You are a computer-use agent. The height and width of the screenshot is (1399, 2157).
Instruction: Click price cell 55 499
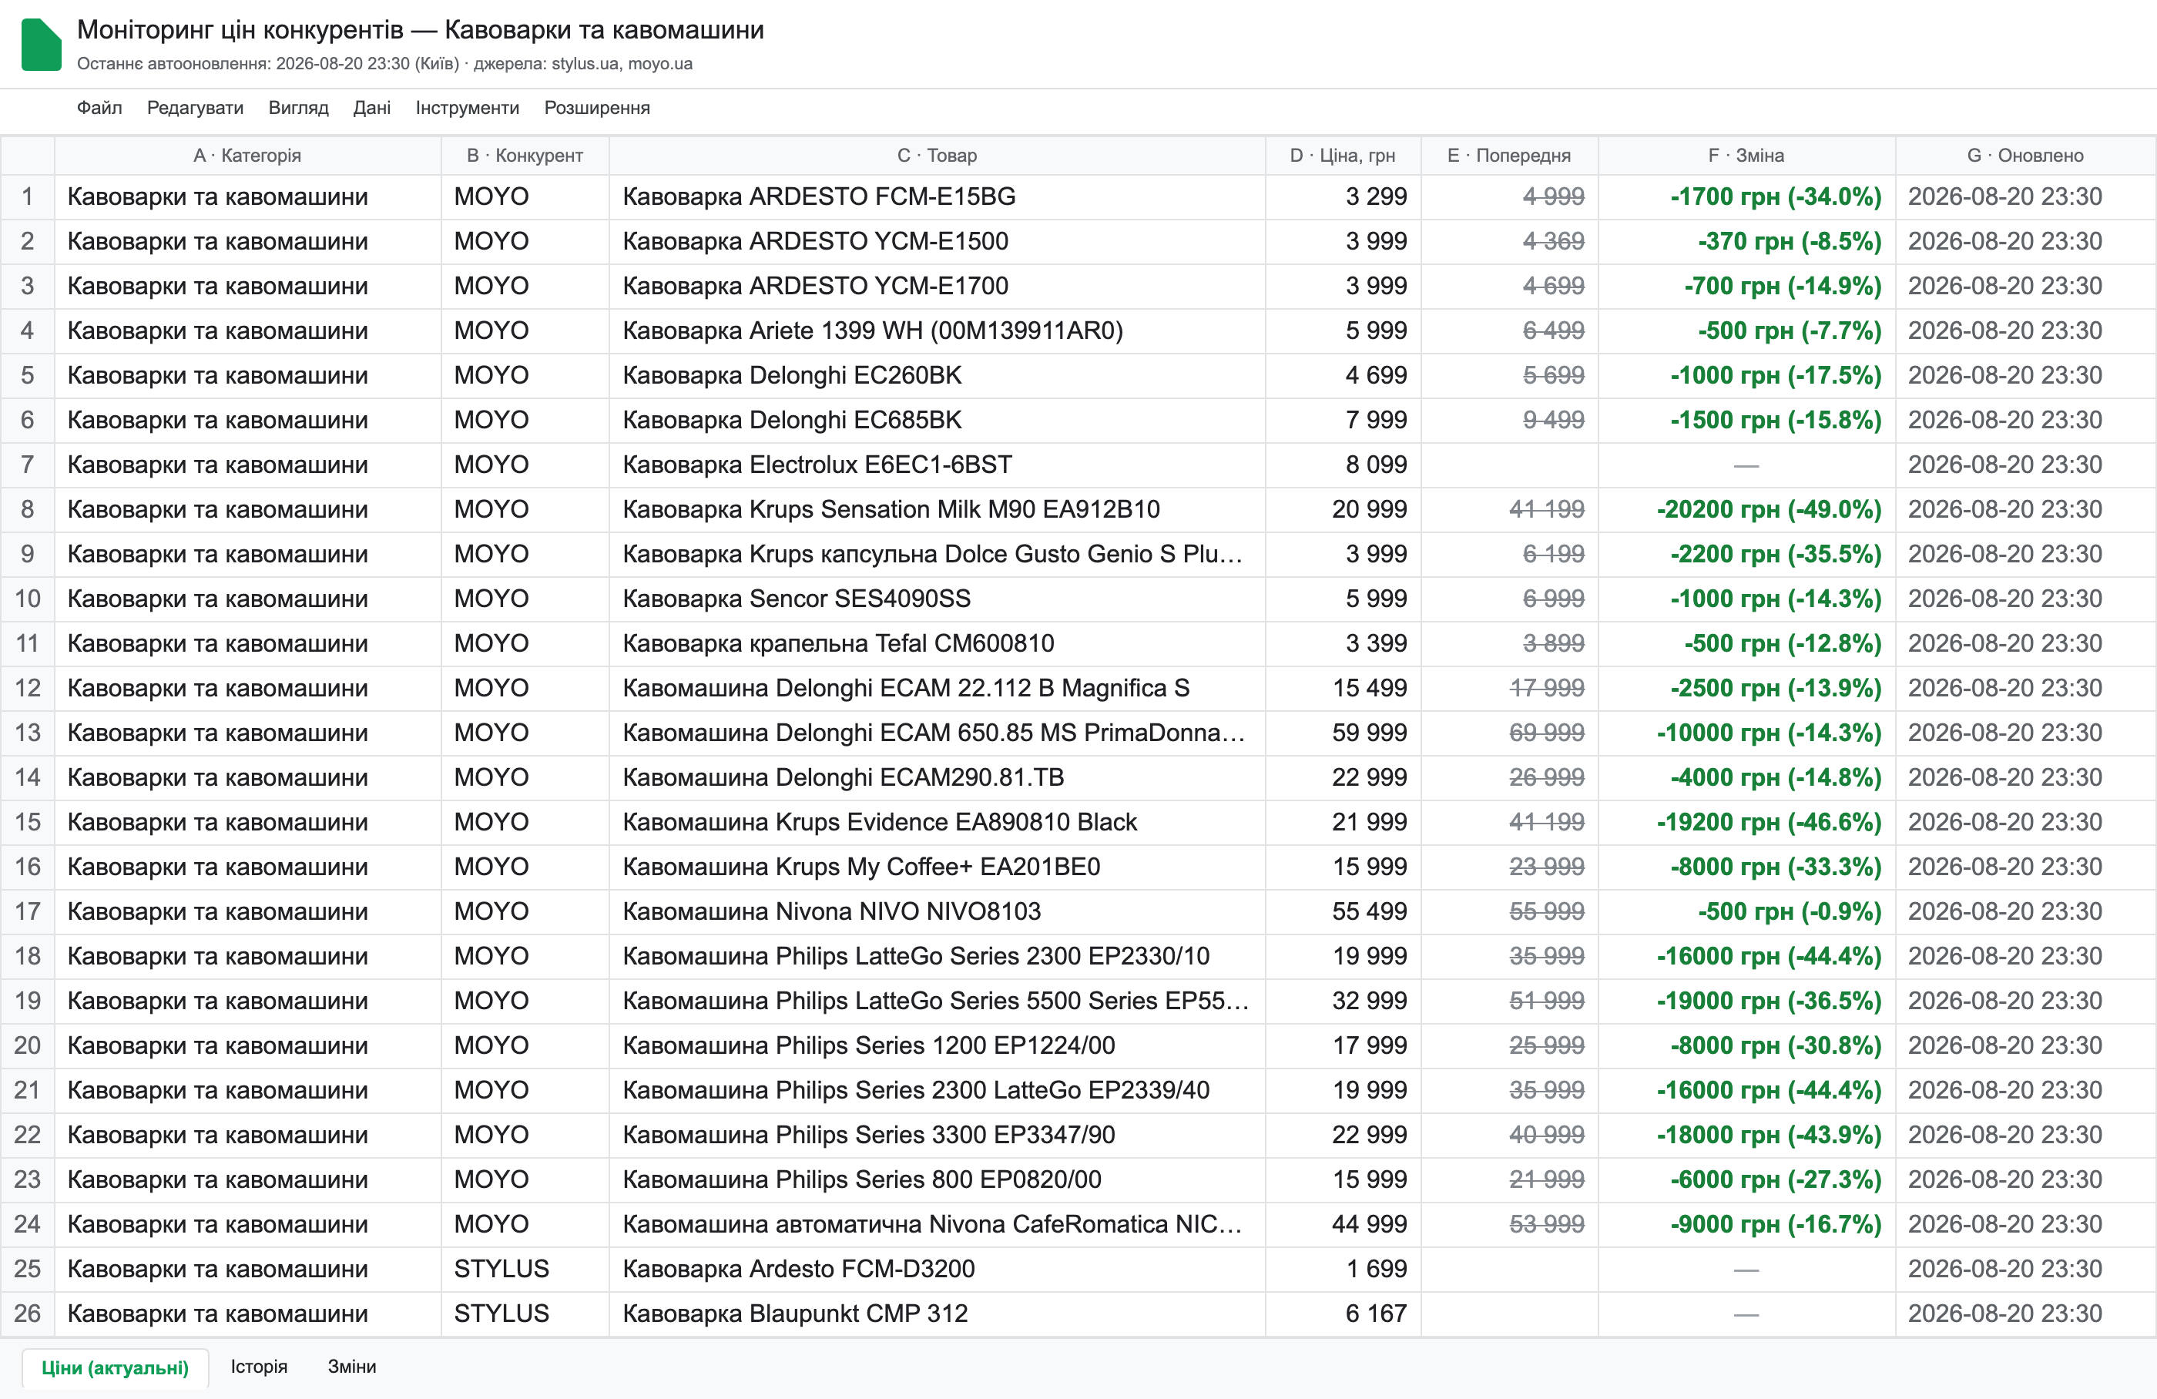click(1344, 911)
